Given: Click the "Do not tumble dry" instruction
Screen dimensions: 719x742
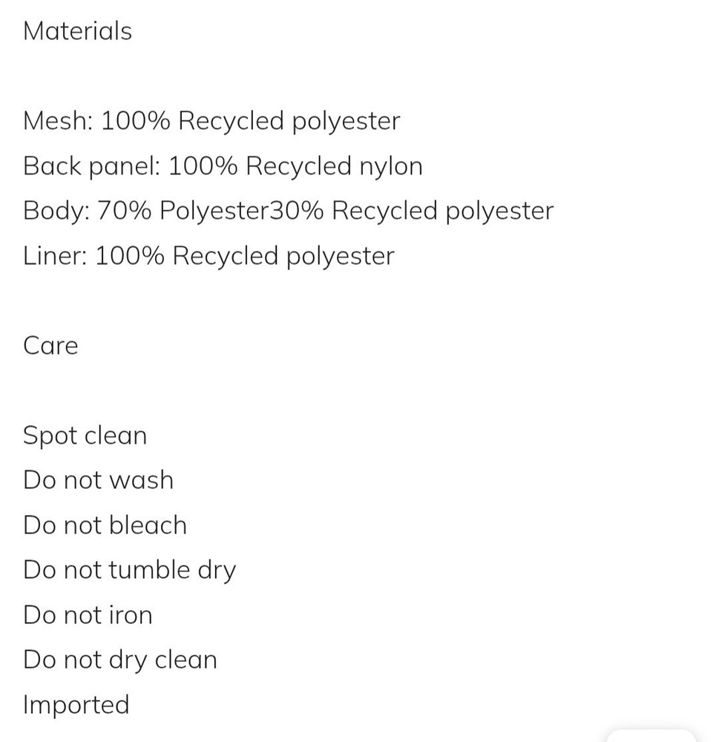Looking at the screenshot, I should click(x=129, y=571).
